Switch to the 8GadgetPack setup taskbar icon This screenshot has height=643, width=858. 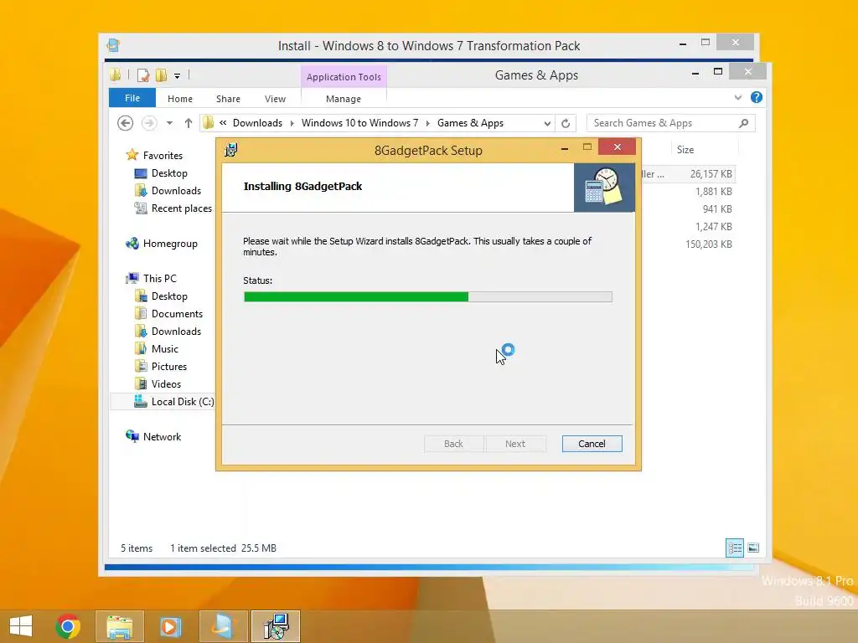click(x=275, y=626)
